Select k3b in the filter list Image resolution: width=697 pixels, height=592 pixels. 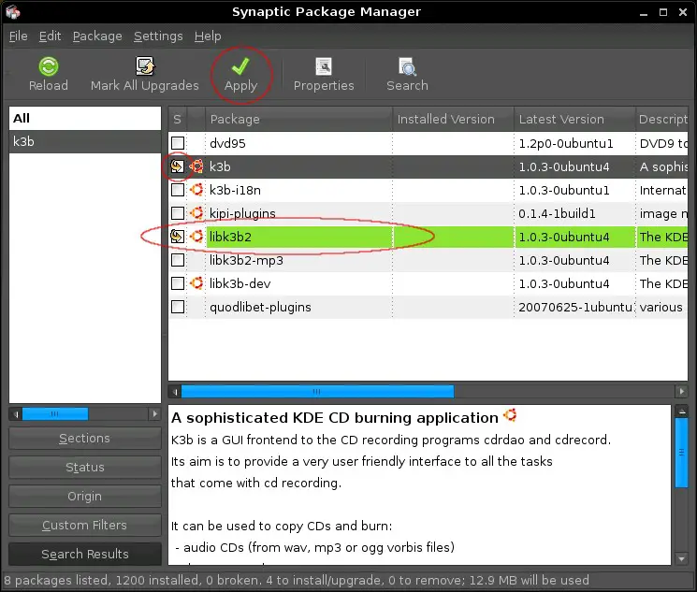coord(85,141)
